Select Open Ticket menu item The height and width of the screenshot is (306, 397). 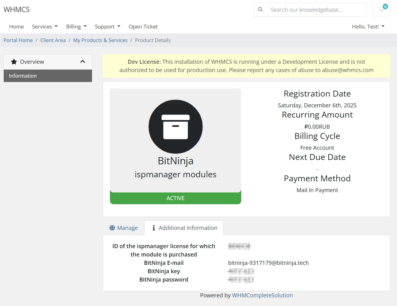[143, 27]
